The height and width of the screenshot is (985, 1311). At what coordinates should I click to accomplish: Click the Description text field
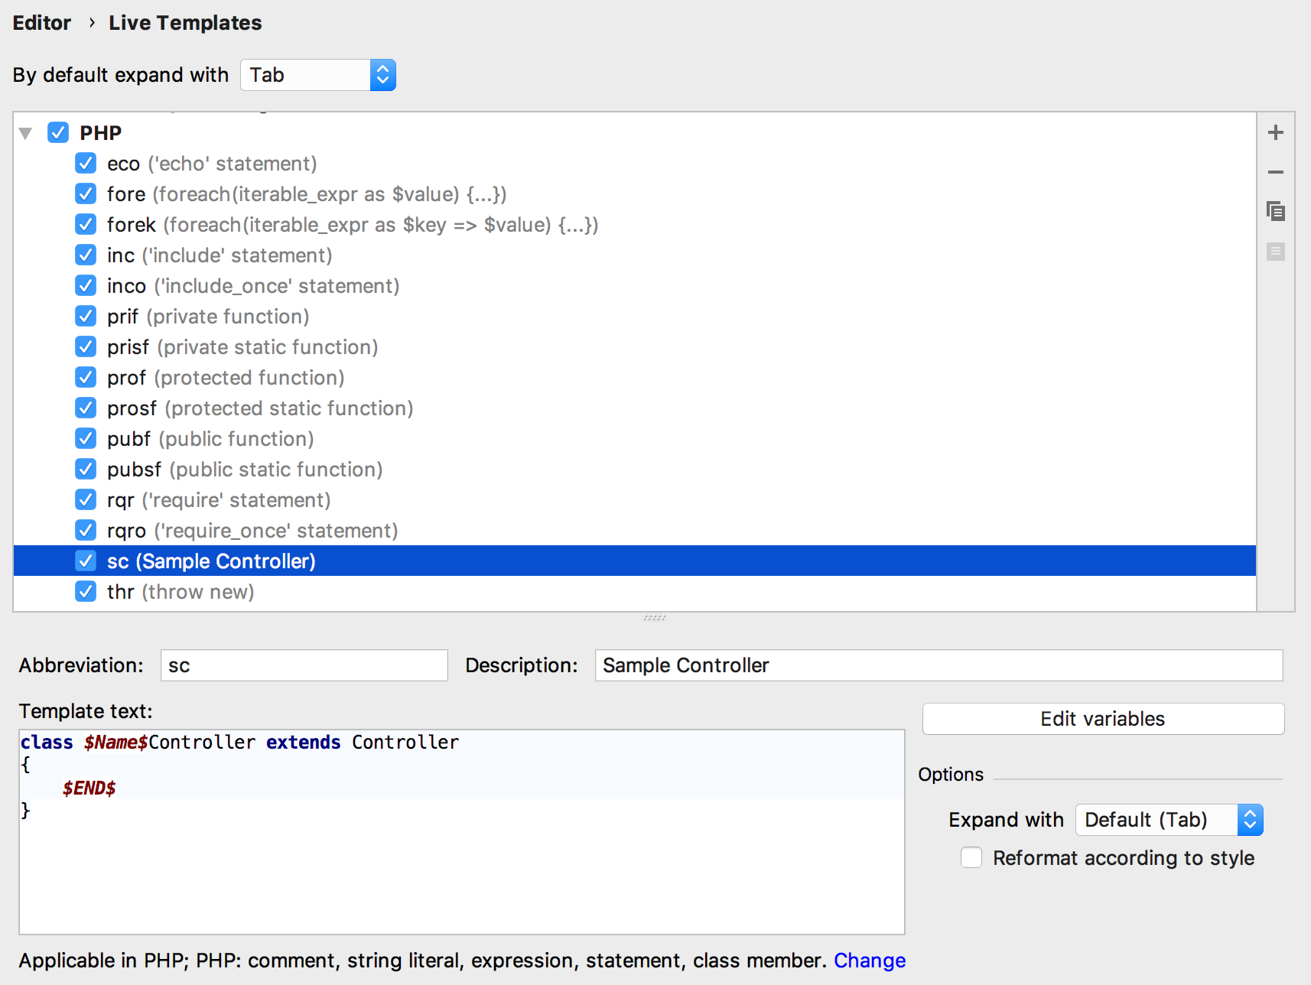pos(939,665)
